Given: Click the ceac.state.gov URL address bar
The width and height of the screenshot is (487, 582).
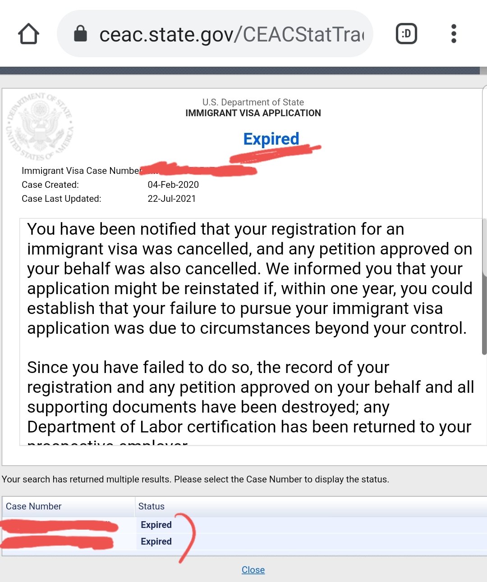Looking at the screenshot, I should tap(215, 34).
